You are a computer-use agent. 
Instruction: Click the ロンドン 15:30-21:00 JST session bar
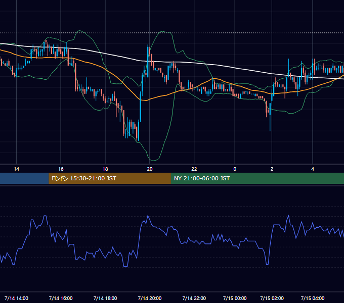(x=110, y=178)
